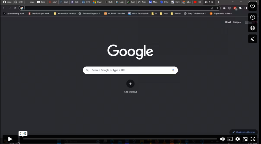The width and height of the screenshot is (261, 144).
Task: Open the Extensions puzzle icon
Action: [240, 8]
